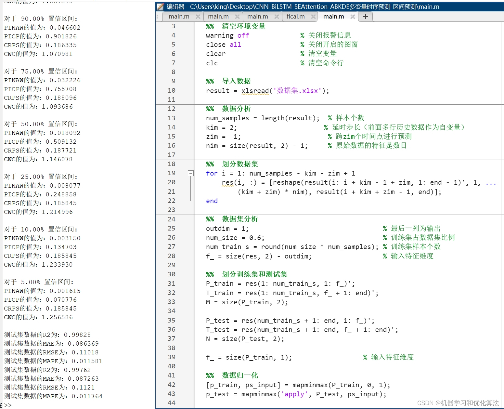Click 'CWC的值为: 1.093686' output line

click(38, 106)
